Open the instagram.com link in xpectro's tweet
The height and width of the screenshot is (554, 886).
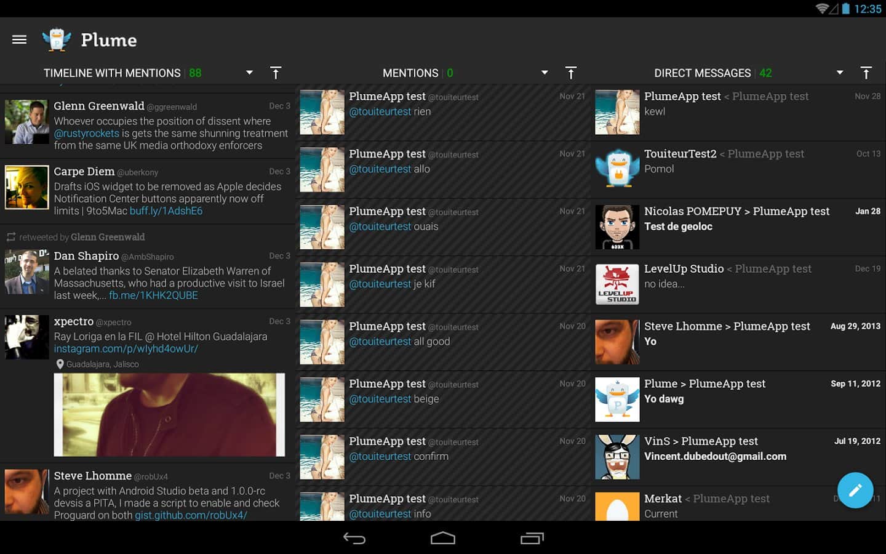(x=126, y=349)
